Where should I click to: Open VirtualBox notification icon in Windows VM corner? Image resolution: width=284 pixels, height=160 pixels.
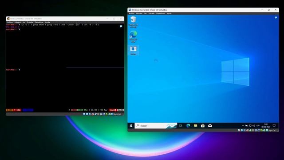(x=276, y=18)
